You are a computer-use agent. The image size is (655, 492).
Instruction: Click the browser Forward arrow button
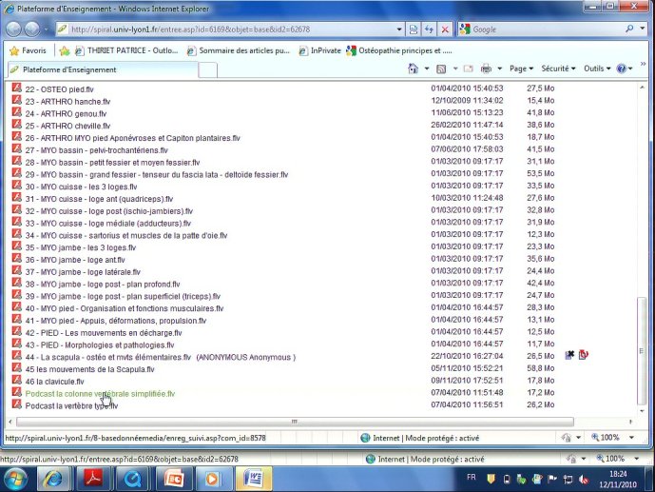pos(31,29)
